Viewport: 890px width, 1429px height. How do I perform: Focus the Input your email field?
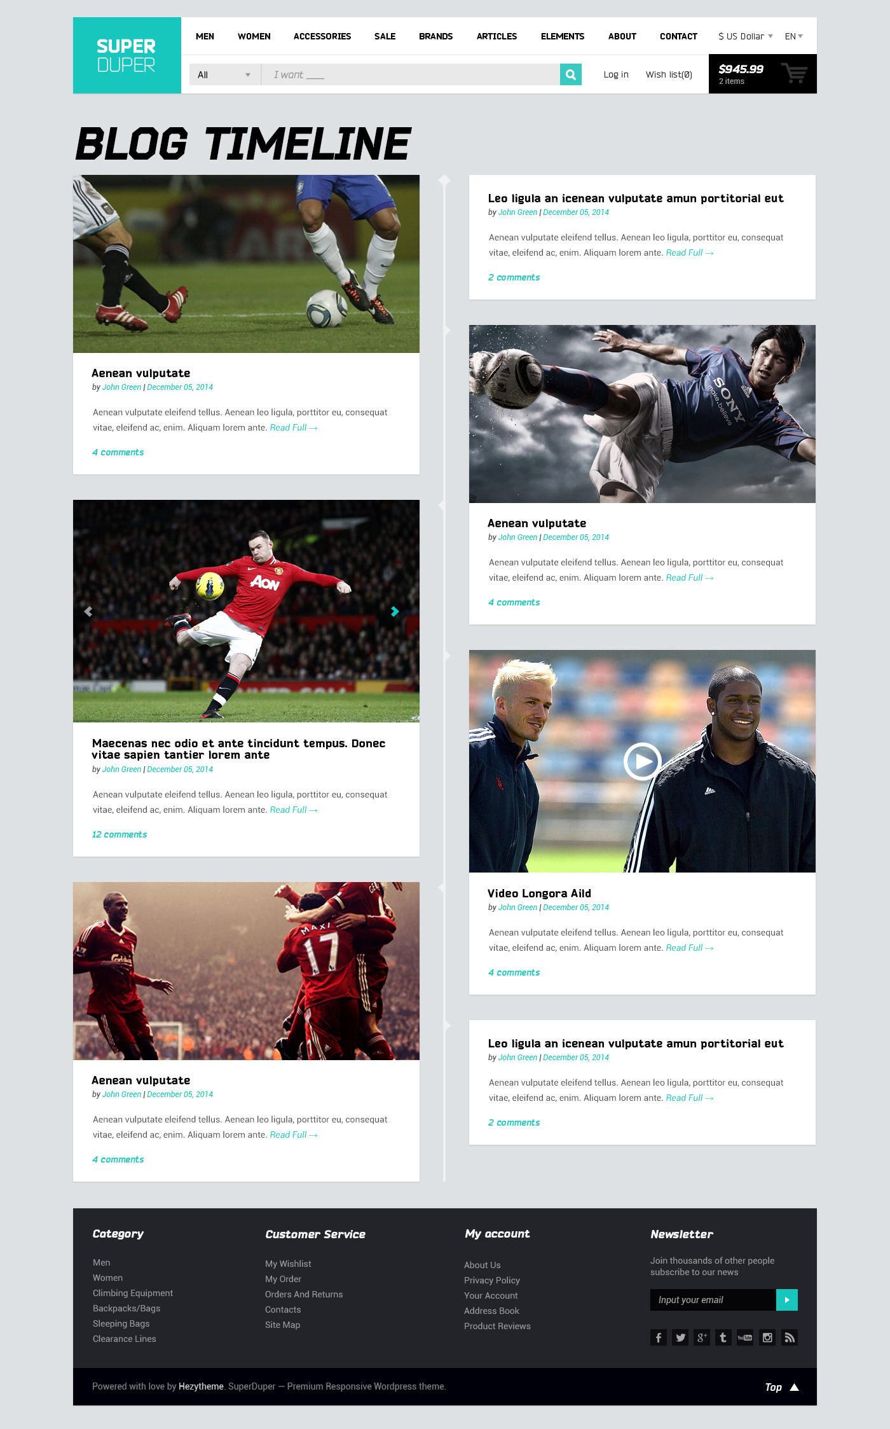point(713,1300)
